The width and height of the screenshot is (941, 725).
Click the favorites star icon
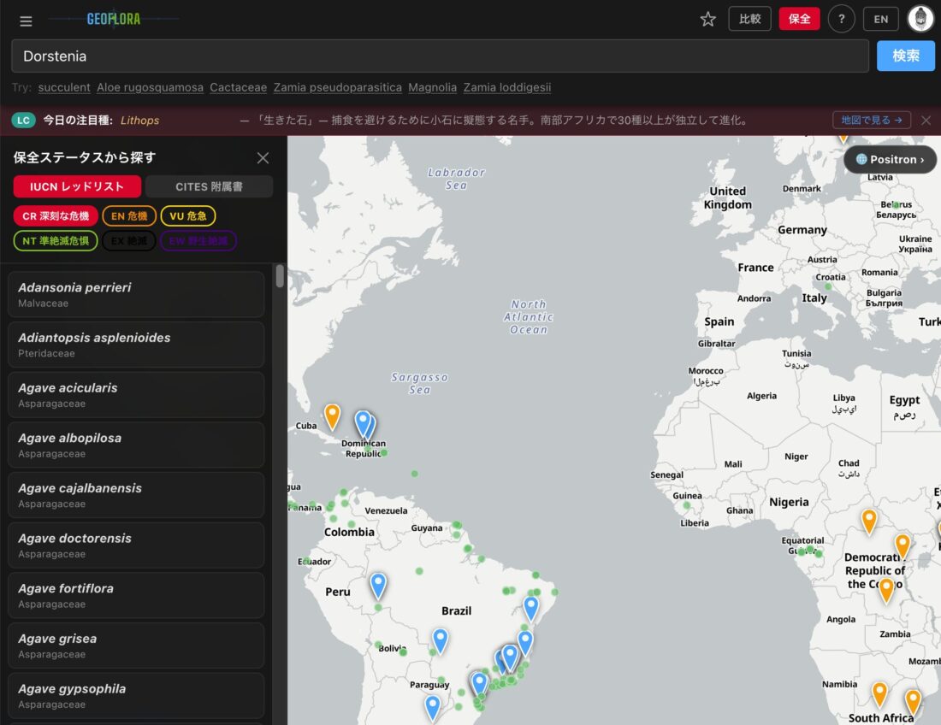(x=707, y=19)
